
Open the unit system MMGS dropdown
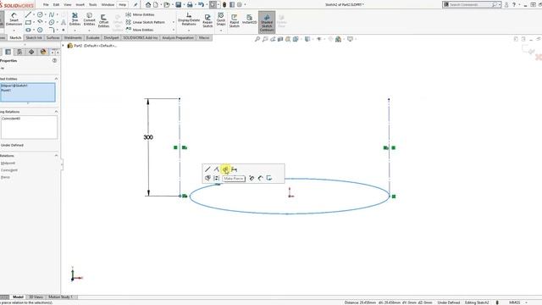pyautogui.click(x=526, y=302)
